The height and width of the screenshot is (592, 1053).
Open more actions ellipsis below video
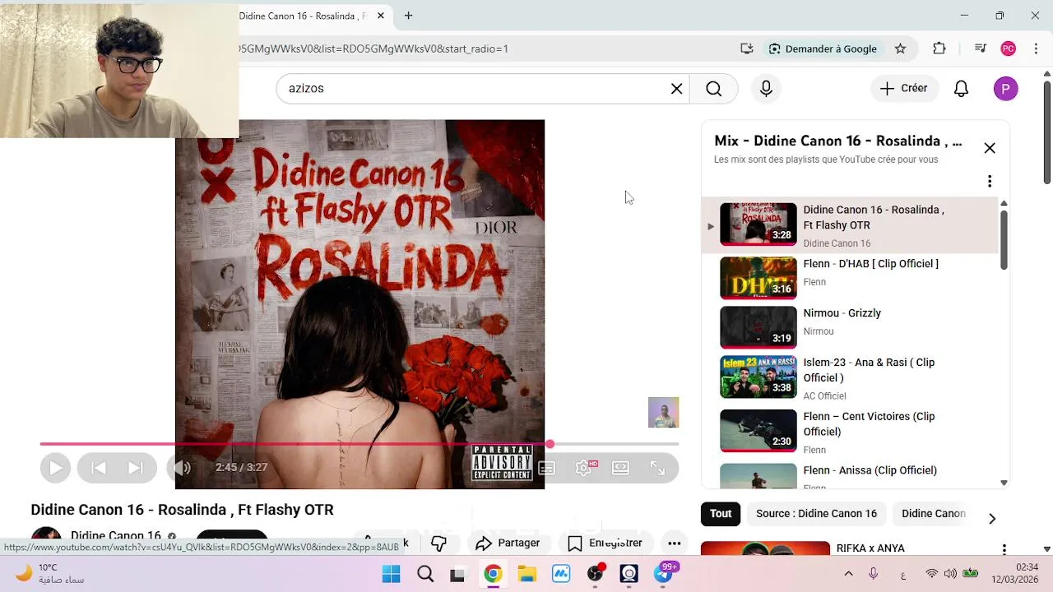pos(674,543)
